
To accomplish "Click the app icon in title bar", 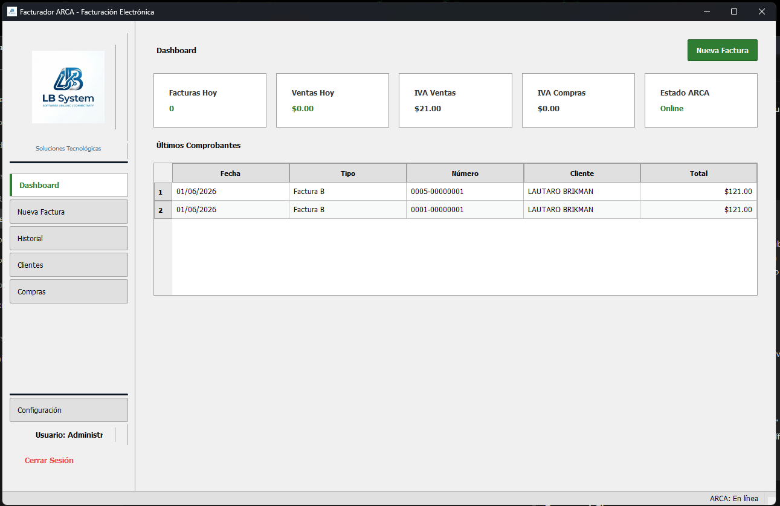I will click(12, 11).
